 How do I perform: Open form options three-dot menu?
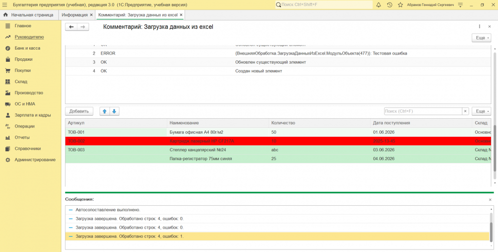click(x=480, y=27)
